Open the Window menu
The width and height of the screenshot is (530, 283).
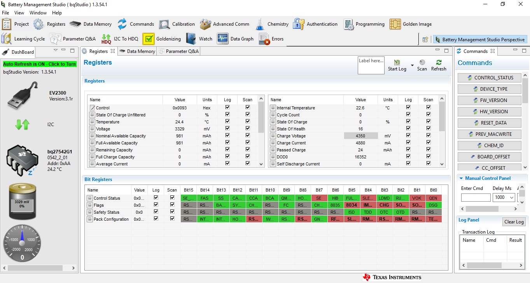(38, 13)
